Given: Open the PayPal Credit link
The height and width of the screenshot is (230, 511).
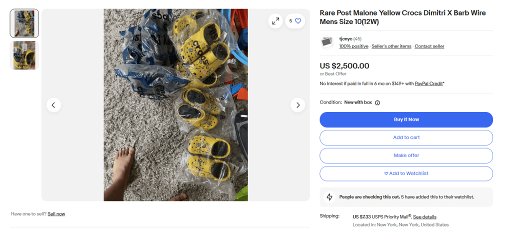Looking at the screenshot, I should [x=428, y=83].
